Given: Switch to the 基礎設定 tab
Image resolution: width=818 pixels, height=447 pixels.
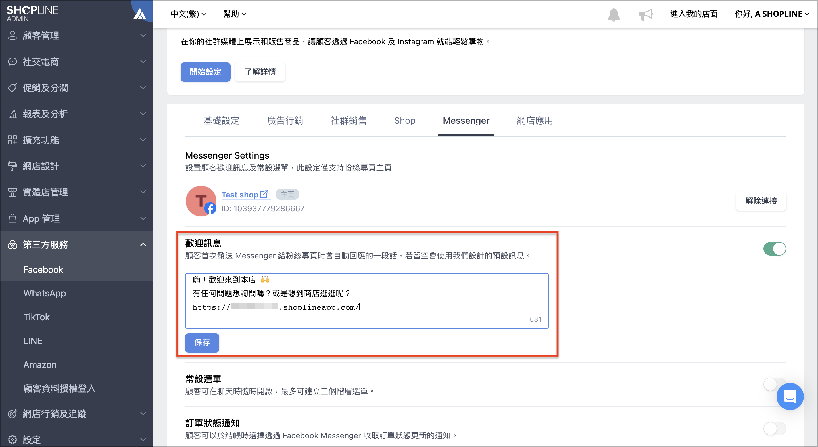Looking at the screenshot, I should pyautogui.click(x=221, y=121).
